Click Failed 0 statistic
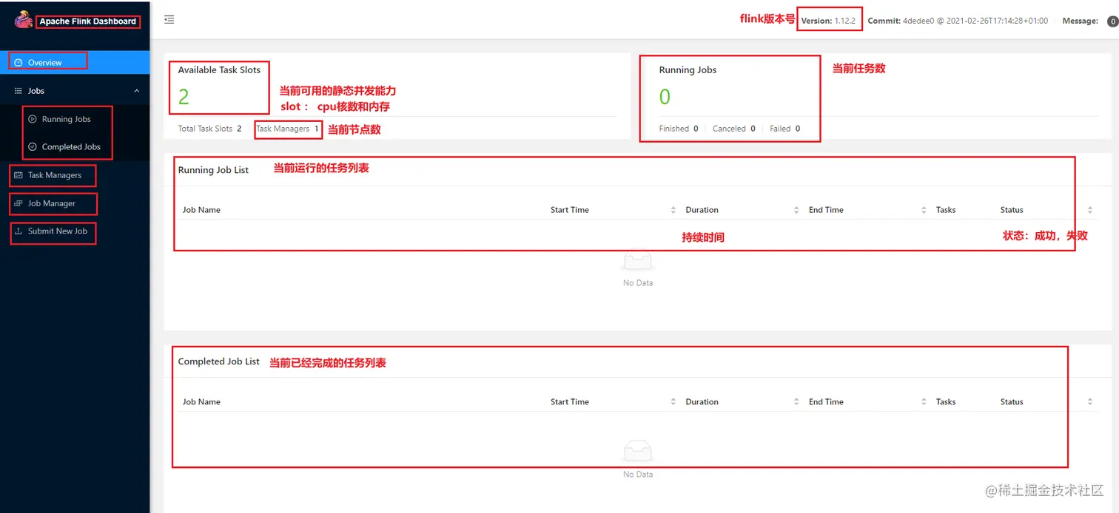The image size is (1119, 513). [x=784, y=129]
